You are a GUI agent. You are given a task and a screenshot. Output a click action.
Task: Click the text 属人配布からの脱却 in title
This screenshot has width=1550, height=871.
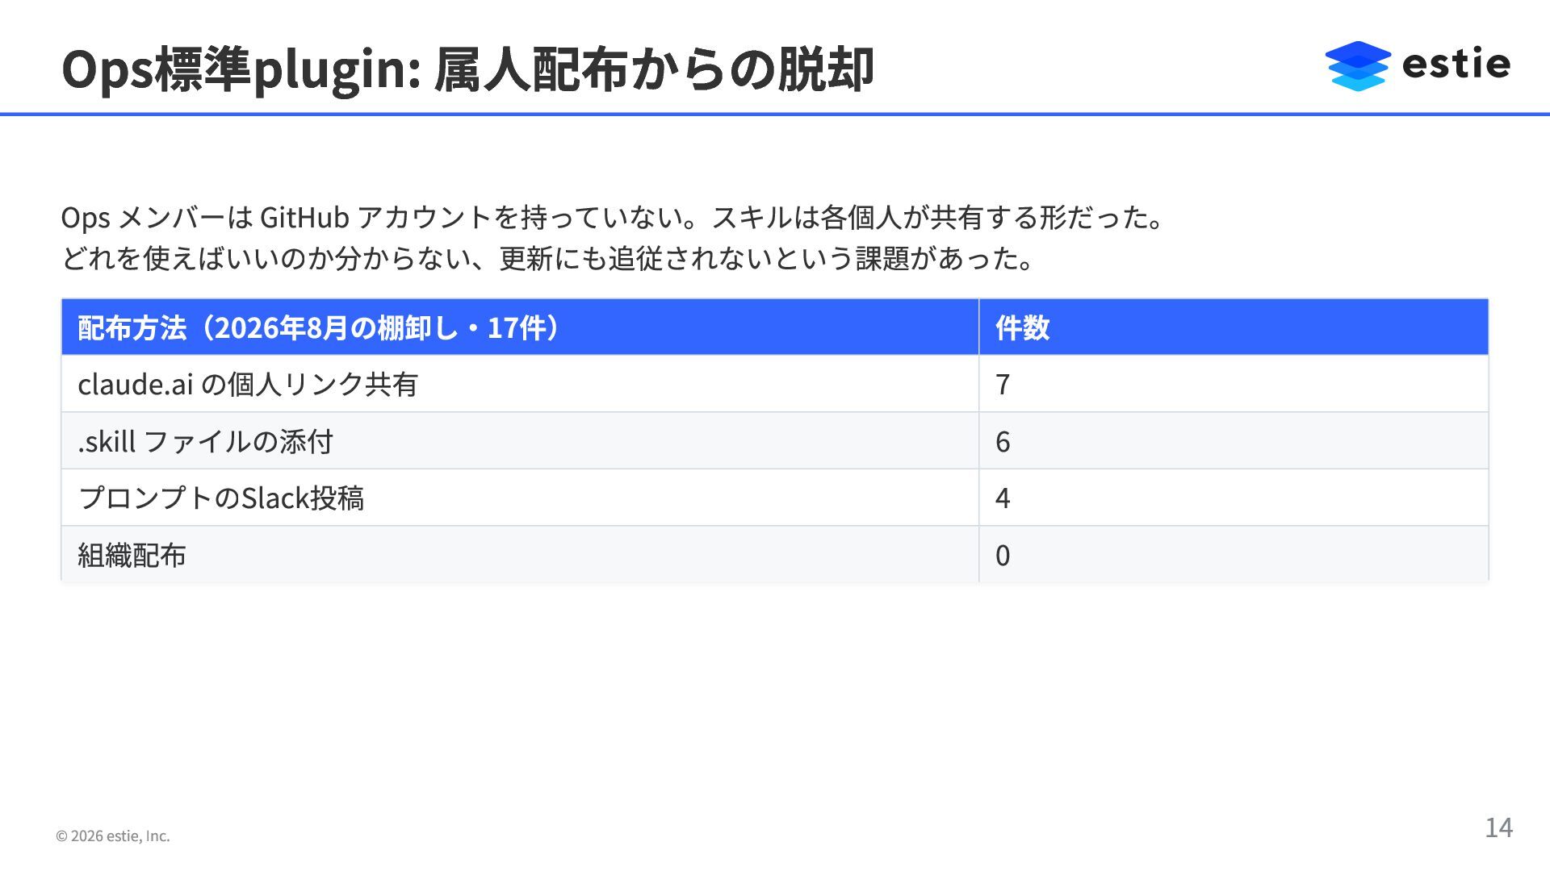[654, 69]
